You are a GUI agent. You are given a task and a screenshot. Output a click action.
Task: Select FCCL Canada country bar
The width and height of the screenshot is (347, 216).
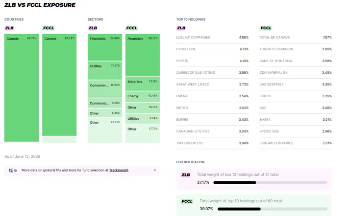[59, 85]
